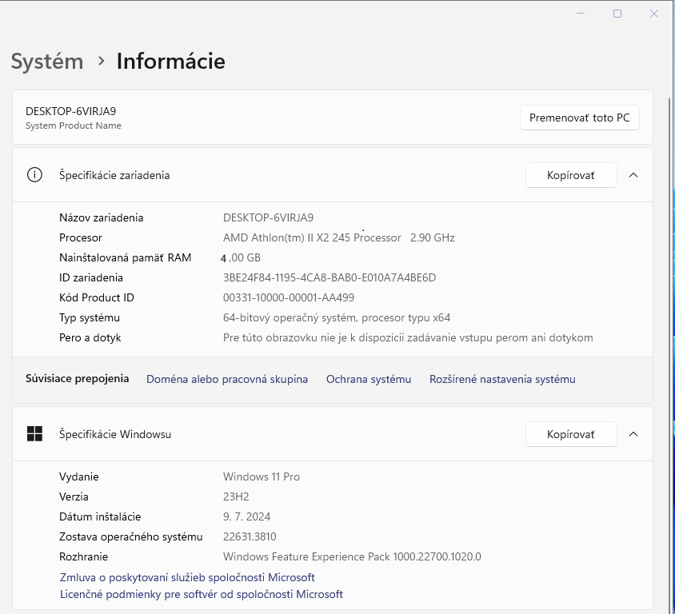Click the Windows logo beside Špecifikácie Windowsu
The height and width of the screenshot is (614, 675).
point(35,434)
